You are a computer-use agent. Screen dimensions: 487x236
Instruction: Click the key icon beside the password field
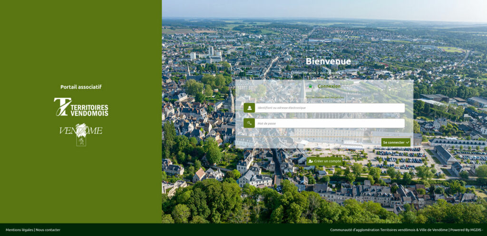click(249, 123)
